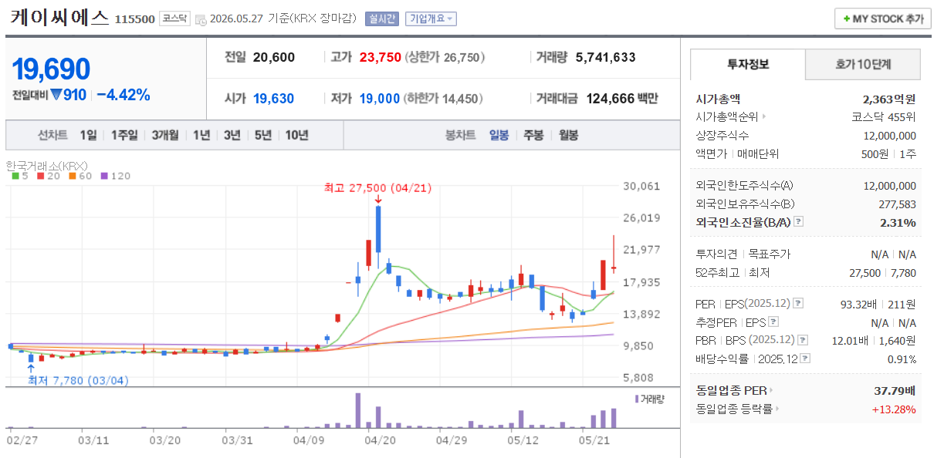Click the calendar icon before the 2026.05.27 date
This screenshot has height=458, width=944.
pos(201,19)
